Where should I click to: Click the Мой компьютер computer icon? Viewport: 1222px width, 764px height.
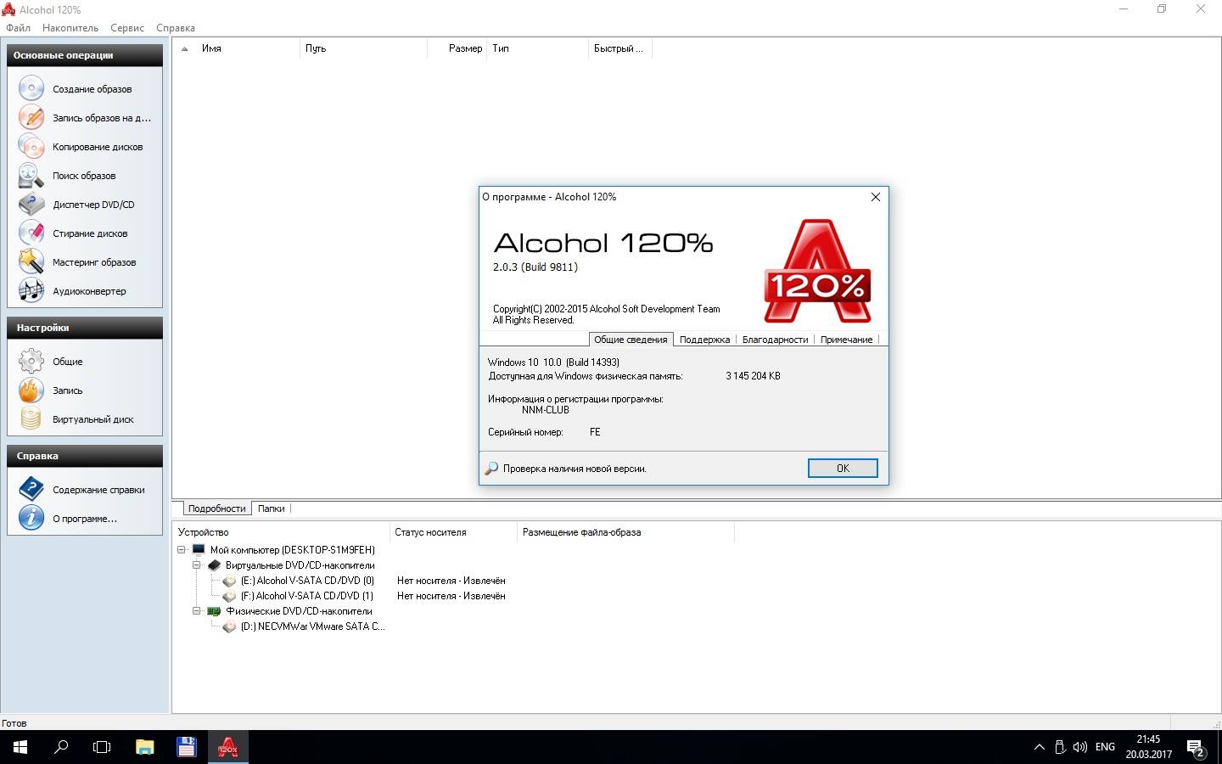tap(199, 550)
